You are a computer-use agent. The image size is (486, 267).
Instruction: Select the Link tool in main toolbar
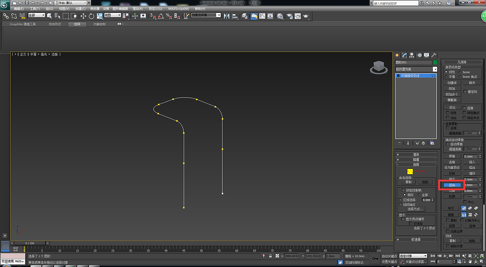coord(6,16)
